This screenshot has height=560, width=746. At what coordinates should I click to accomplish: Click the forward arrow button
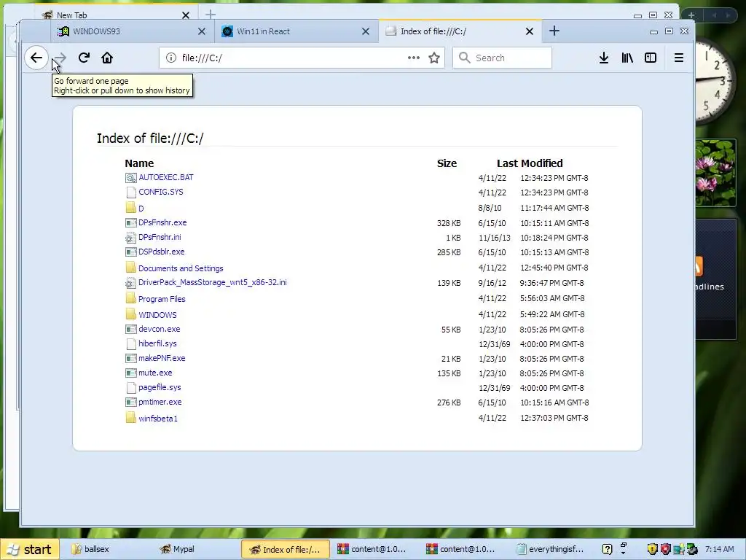coord(60,58)
